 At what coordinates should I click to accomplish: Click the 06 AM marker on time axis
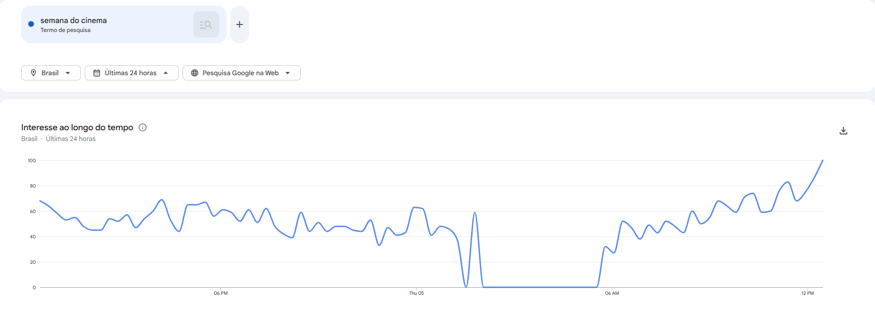pos(612,293)
